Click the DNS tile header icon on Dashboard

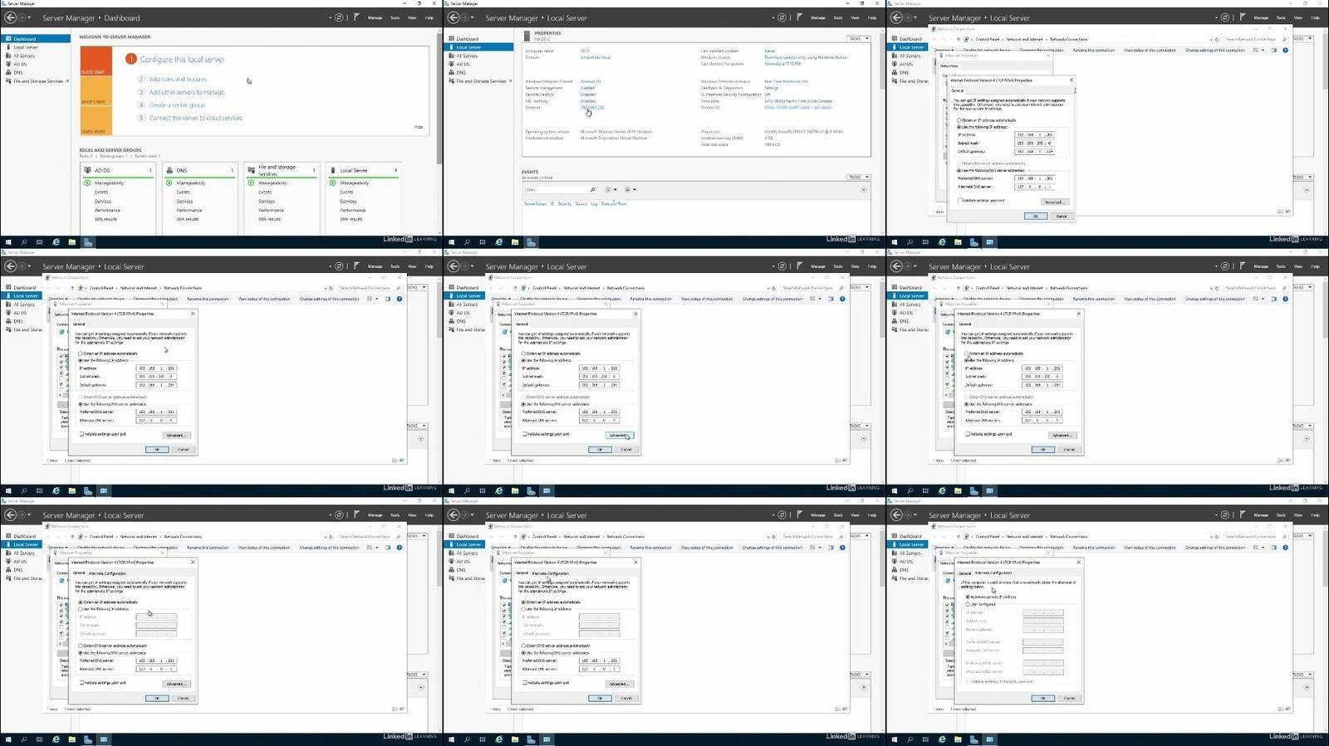coord(169,170)
